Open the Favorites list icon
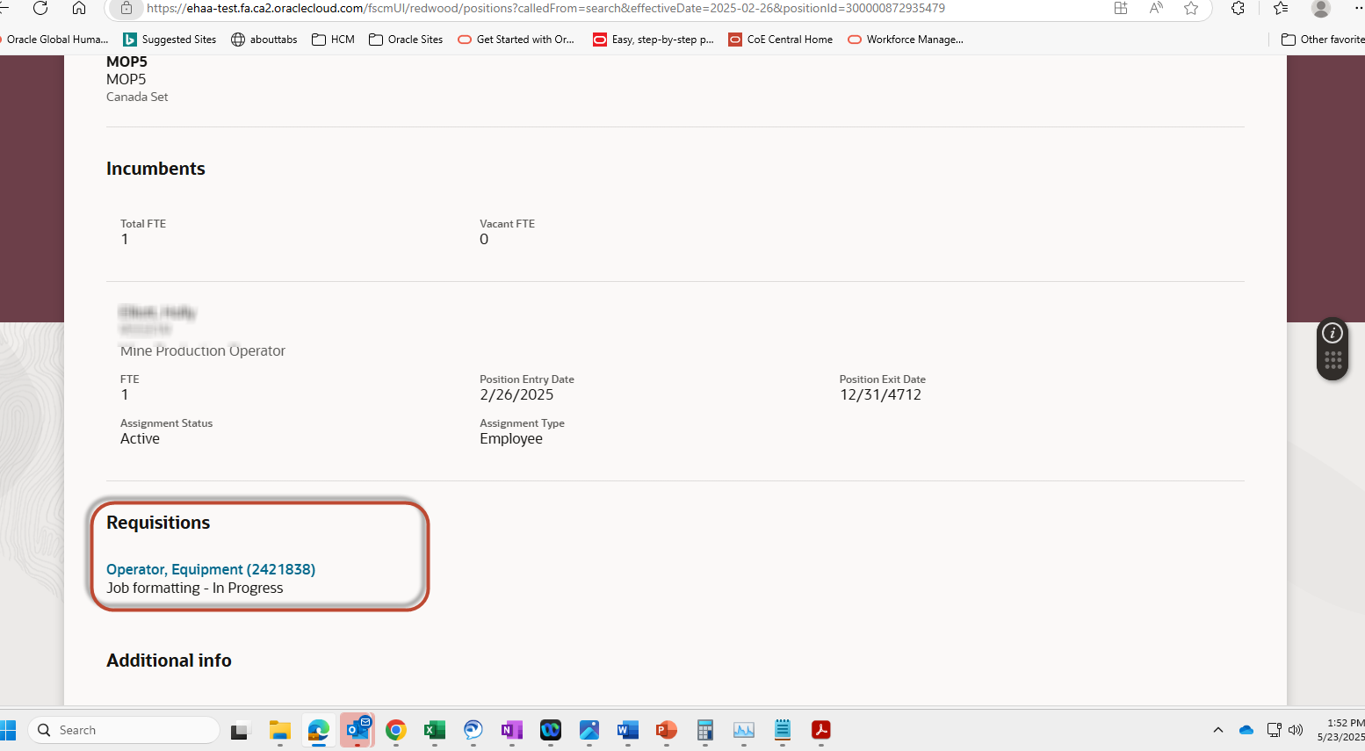The image size is (1365, 751). [x=1281, y=8]
